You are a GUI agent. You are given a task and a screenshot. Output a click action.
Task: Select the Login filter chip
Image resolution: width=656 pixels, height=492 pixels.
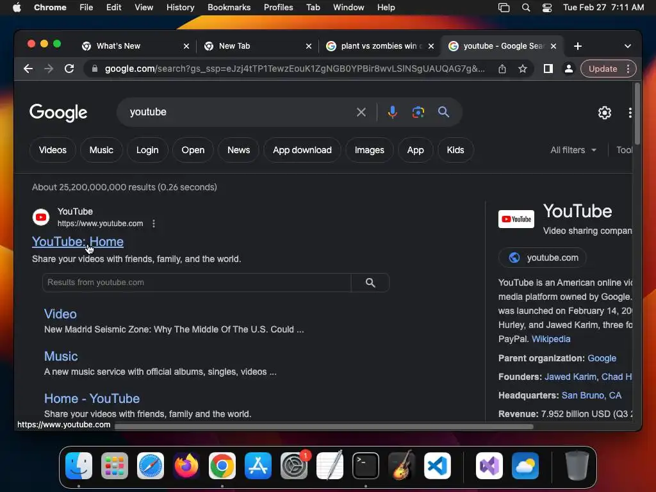147,150
